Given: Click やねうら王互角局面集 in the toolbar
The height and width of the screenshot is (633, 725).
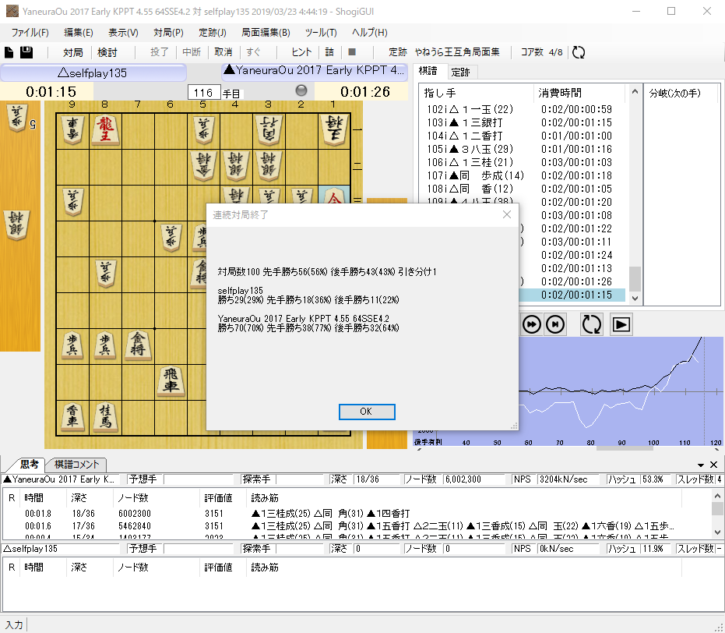Looking at the screenshot, I should 457,52.
